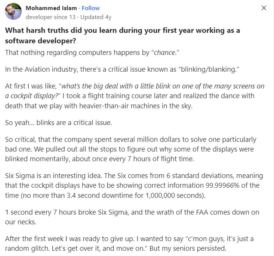Click the 'developer since 13' credential text

[x=50, y=17]
